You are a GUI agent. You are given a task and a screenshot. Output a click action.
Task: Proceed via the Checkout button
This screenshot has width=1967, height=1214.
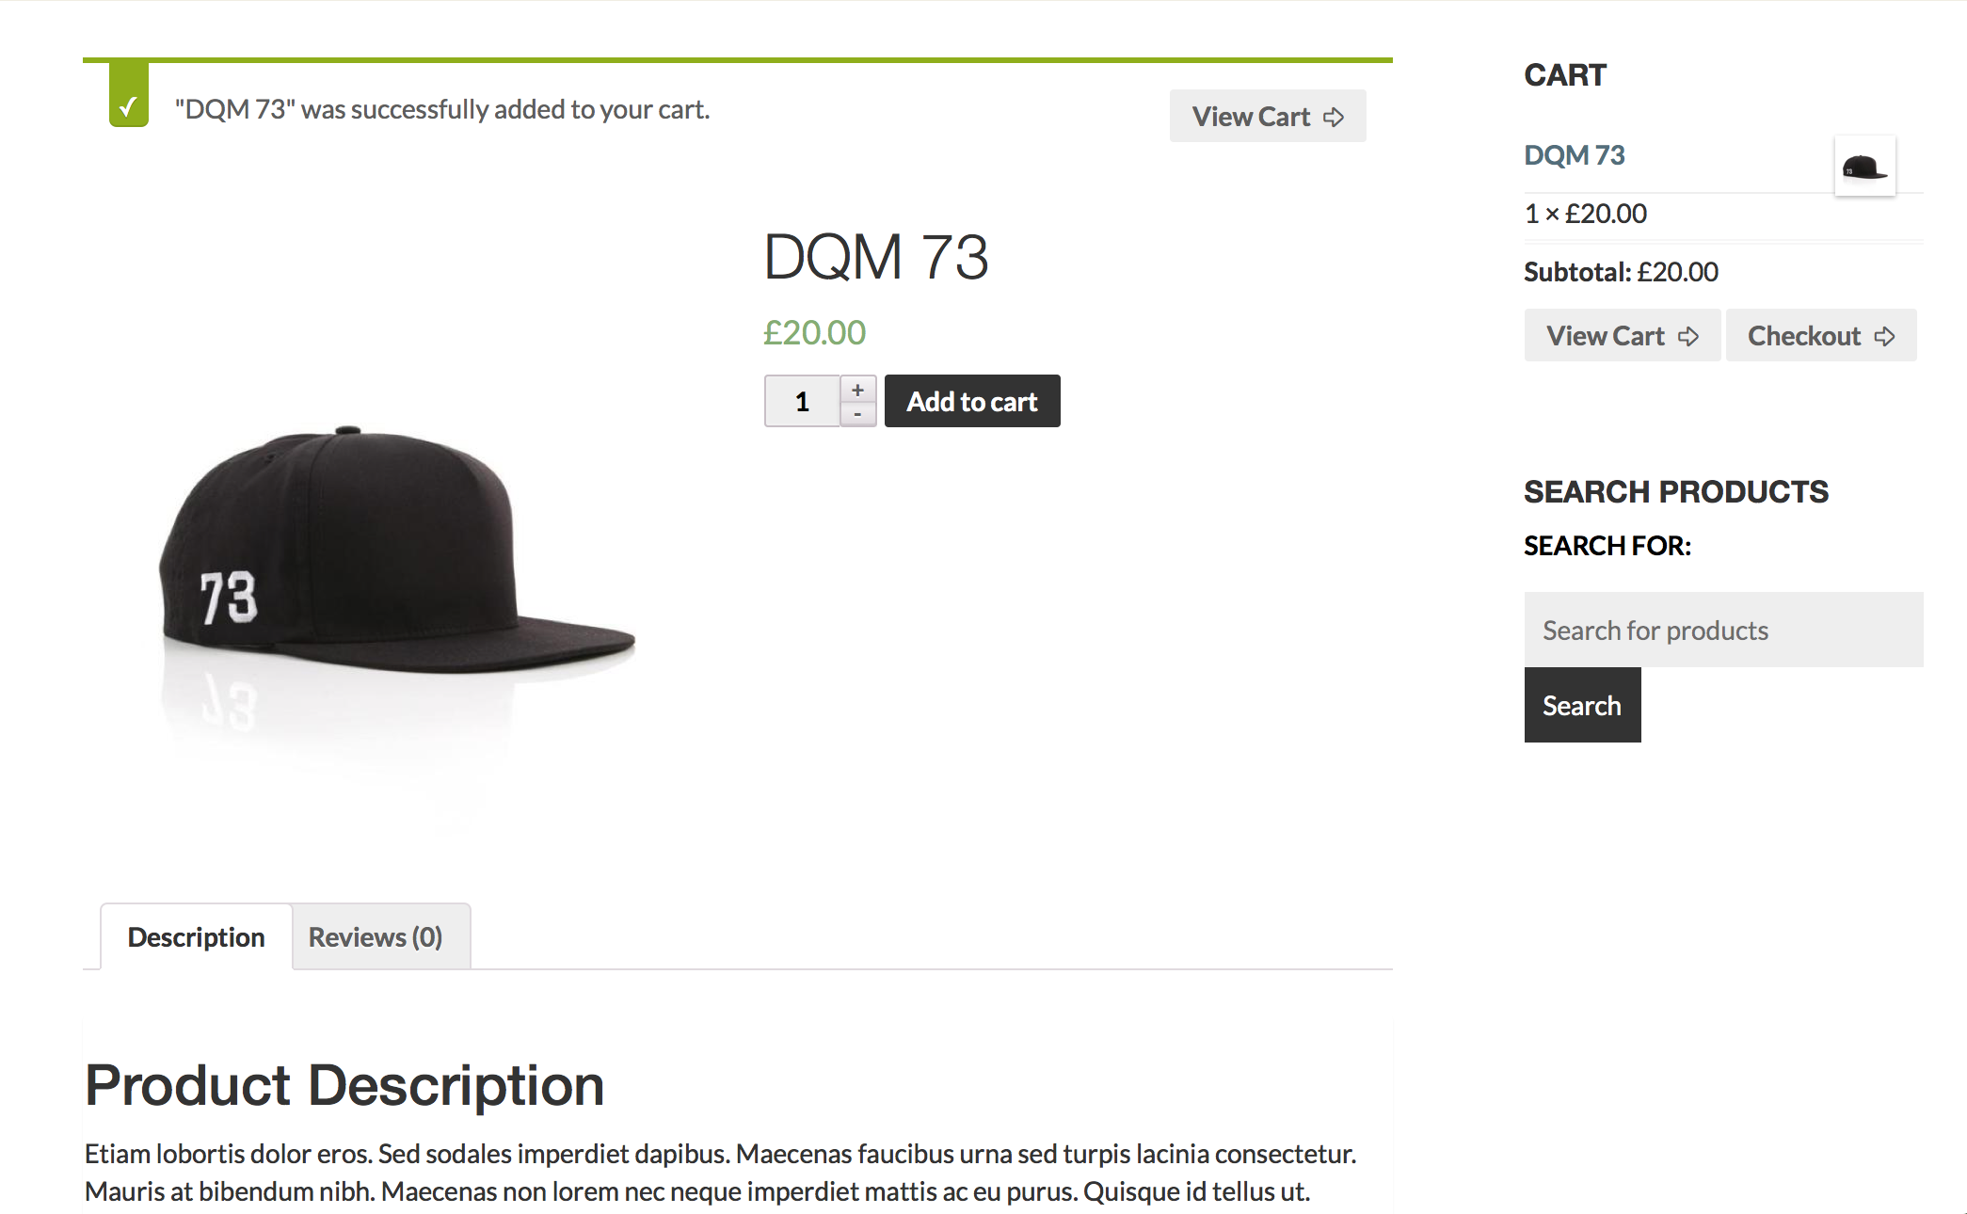1821,335
